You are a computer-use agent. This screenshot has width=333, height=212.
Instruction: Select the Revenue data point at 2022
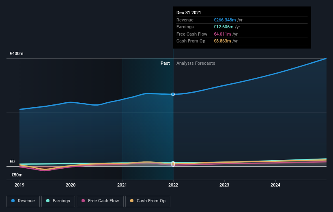point(173,94)
